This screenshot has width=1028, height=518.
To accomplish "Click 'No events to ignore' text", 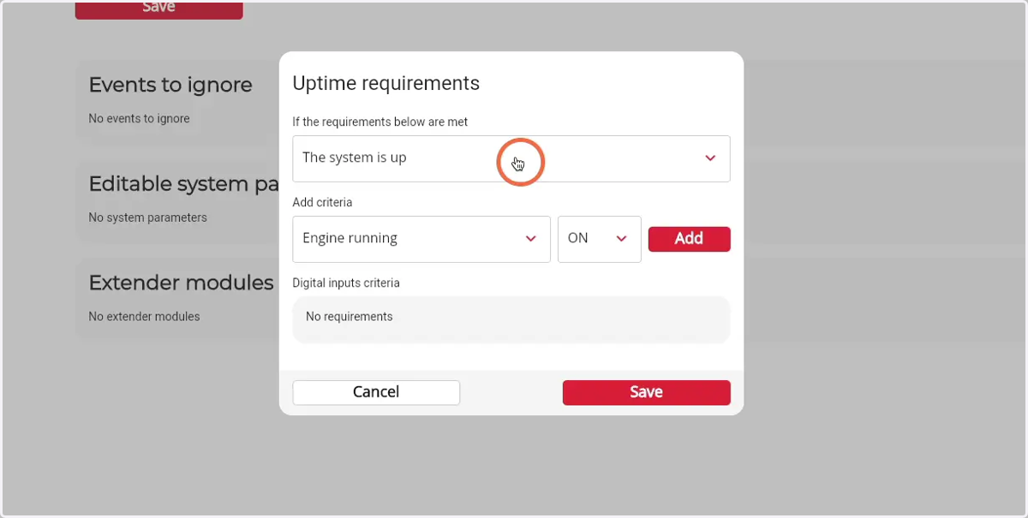I will point(139,118).
